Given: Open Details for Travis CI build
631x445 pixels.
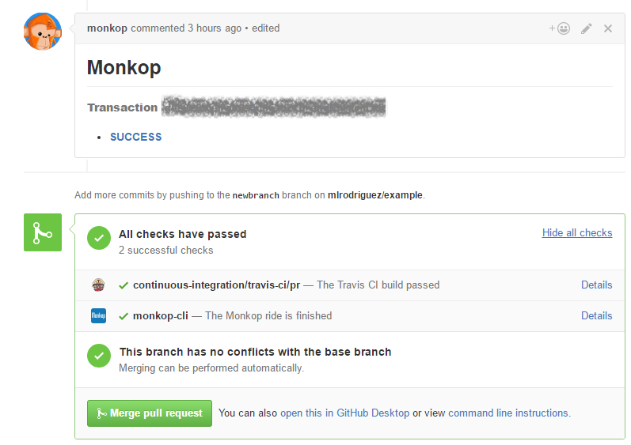Looking at the screenshot, I should coord(596,285).
